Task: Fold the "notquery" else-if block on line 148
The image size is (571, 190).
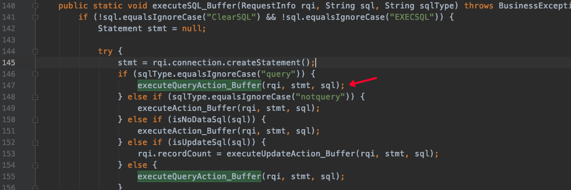Action: (35, 97)
